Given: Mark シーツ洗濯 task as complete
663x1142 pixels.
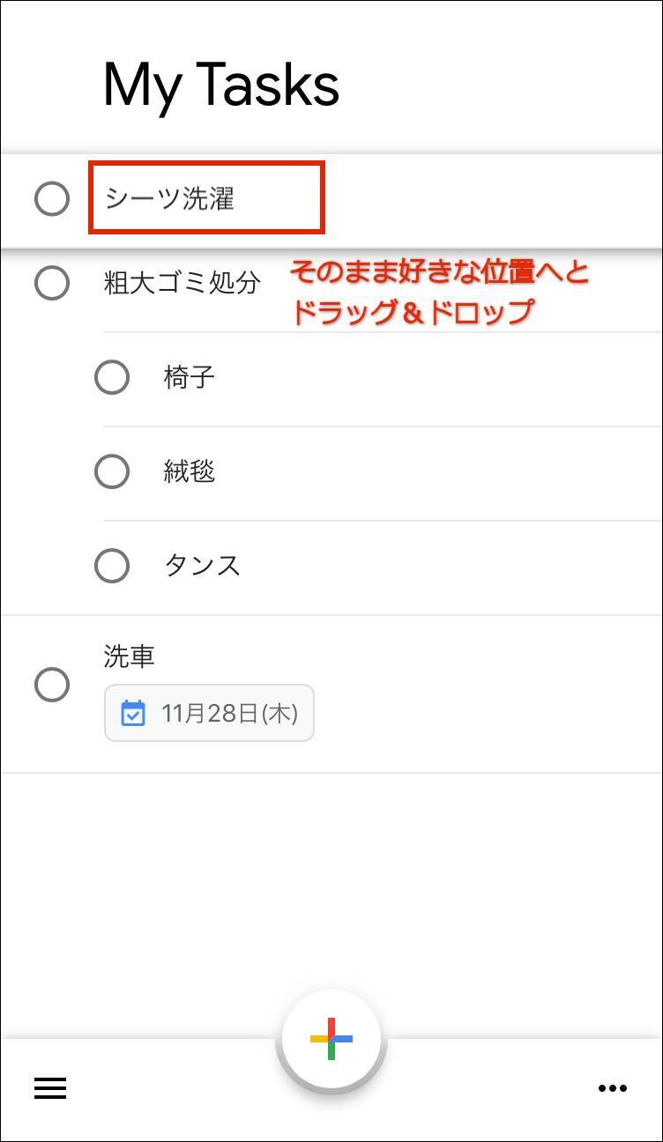Looking at the screenshot, I should (x=52, y=198).
